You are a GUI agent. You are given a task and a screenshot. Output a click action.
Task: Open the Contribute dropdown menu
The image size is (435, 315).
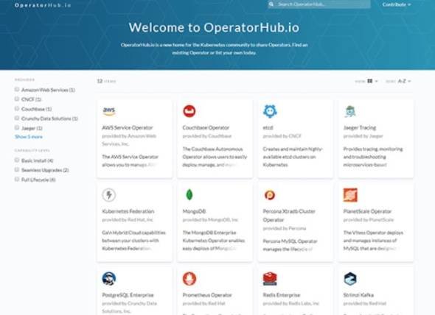(397, 4)
